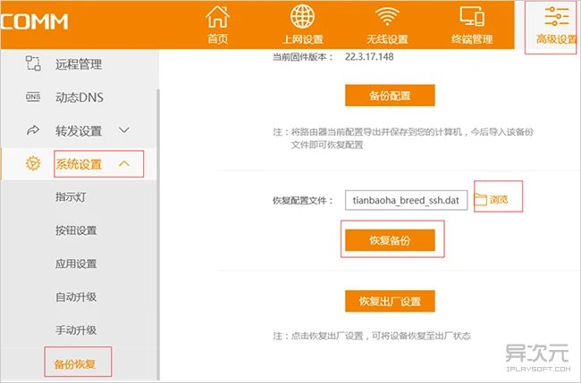
Task: Collapse the 系统设置 chevron arrow
Action: (x=124, y=163)
